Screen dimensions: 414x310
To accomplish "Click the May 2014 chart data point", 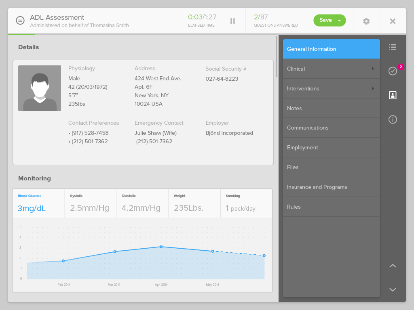I will (213, 251).
